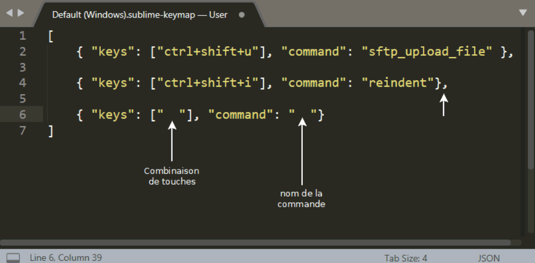The height and width of the screenshot is (263, 535).
Task: Click the Line 6, Column 39 status text
Action: (65, 258)
